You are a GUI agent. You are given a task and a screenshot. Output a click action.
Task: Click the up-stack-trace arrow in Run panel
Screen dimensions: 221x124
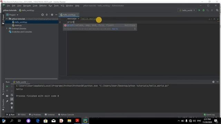coord(12,86)
